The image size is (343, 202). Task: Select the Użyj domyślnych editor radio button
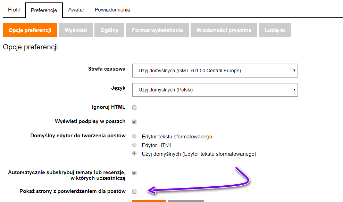(134, 154)
